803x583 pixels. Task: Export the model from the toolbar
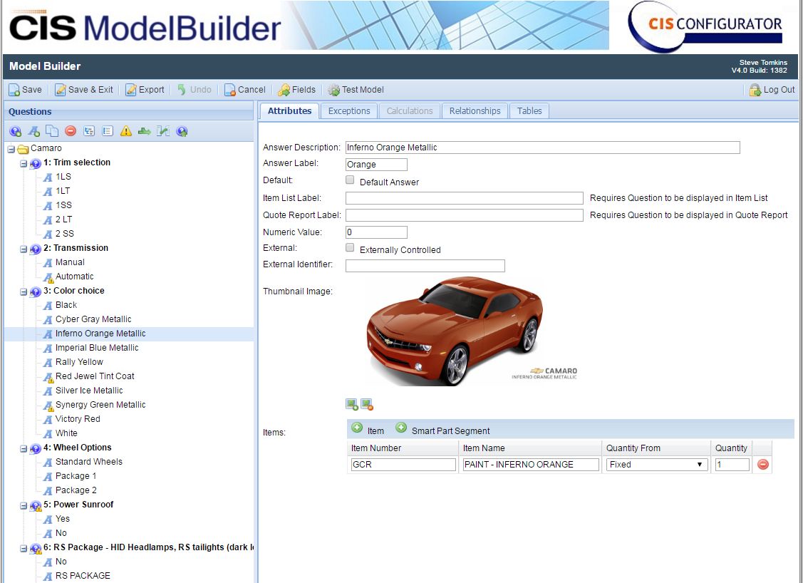pyautogui.click(x=145, y=91)
